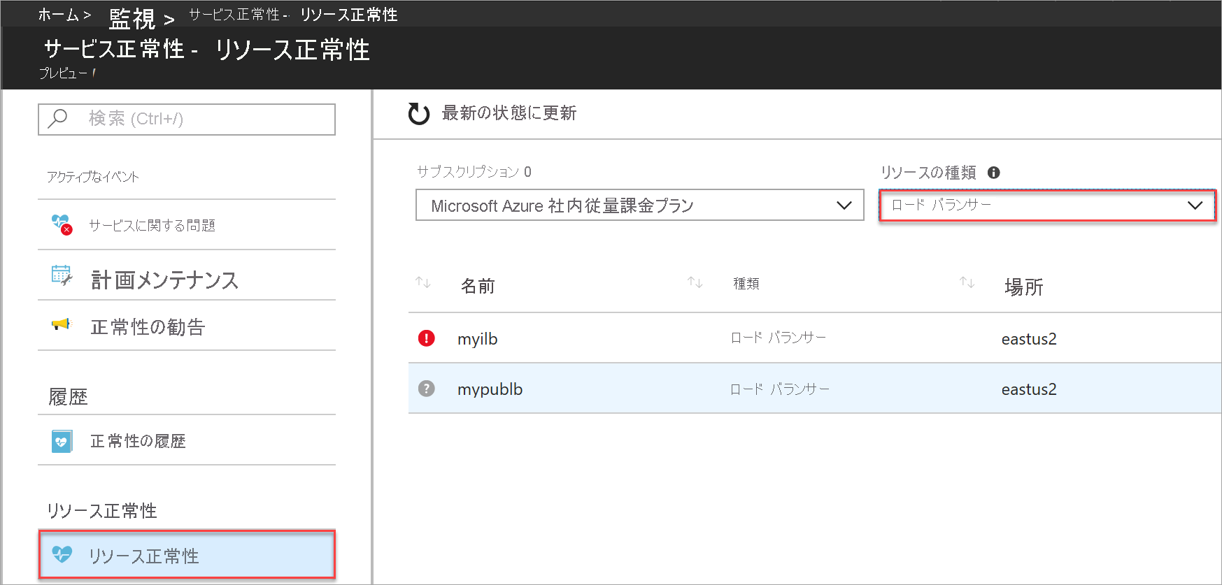Open 正常性の履歴 in the sidebar
Image resolution: width=1222 pixels, height=585 pixels.
(x=187, y=441)
